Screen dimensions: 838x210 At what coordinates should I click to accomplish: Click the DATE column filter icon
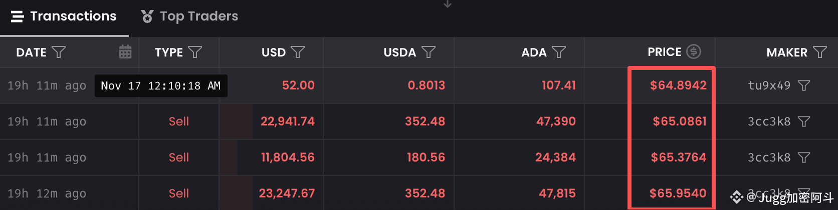[59, 52]
